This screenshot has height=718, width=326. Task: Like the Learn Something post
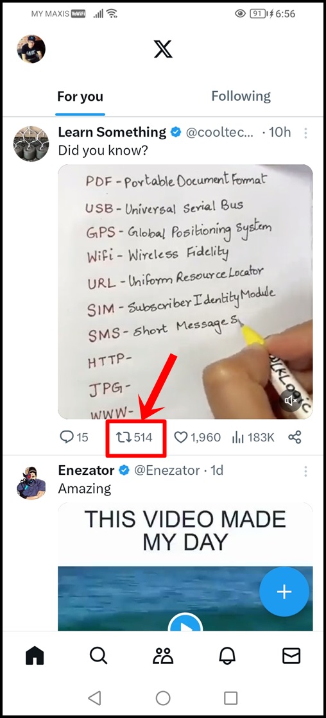182,438
